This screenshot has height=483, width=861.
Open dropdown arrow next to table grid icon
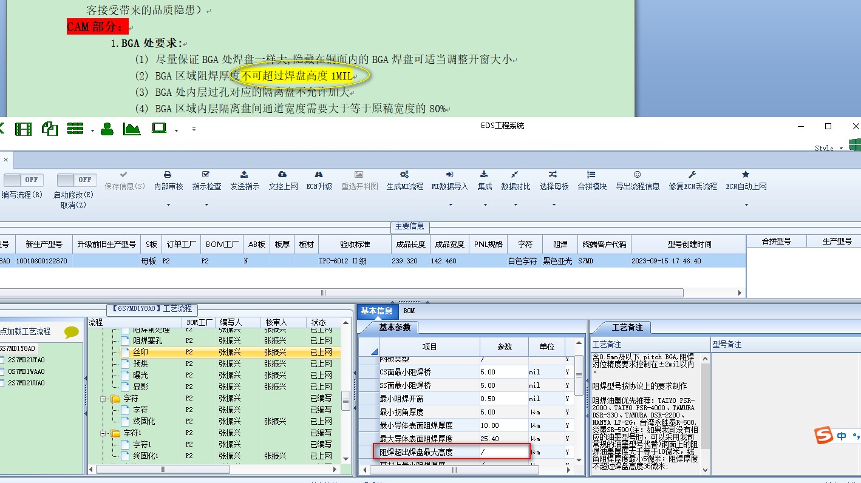tap(92, 130)
